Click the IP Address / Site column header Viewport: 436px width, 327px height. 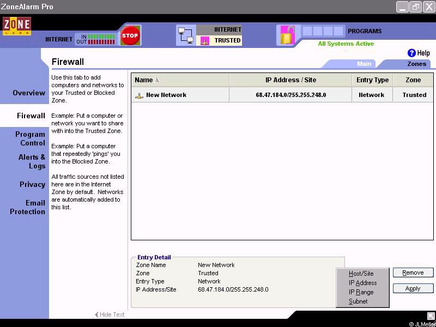pos(290,80)
